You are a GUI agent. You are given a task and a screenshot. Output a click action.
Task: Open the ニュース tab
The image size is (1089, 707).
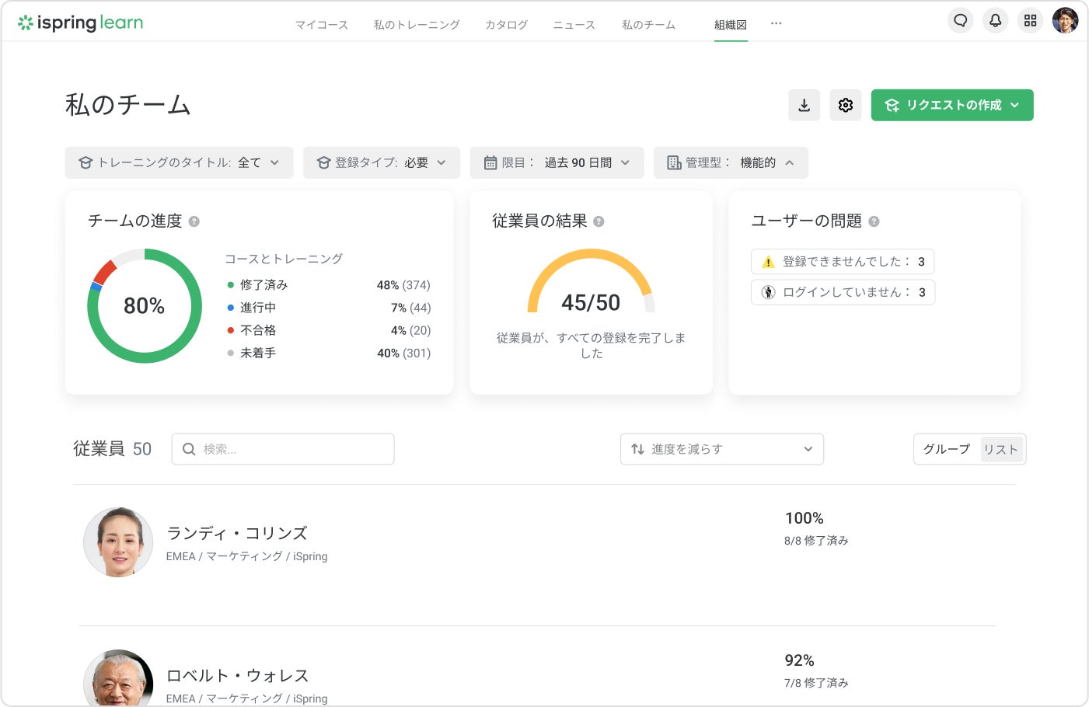[x=574, y=25]
